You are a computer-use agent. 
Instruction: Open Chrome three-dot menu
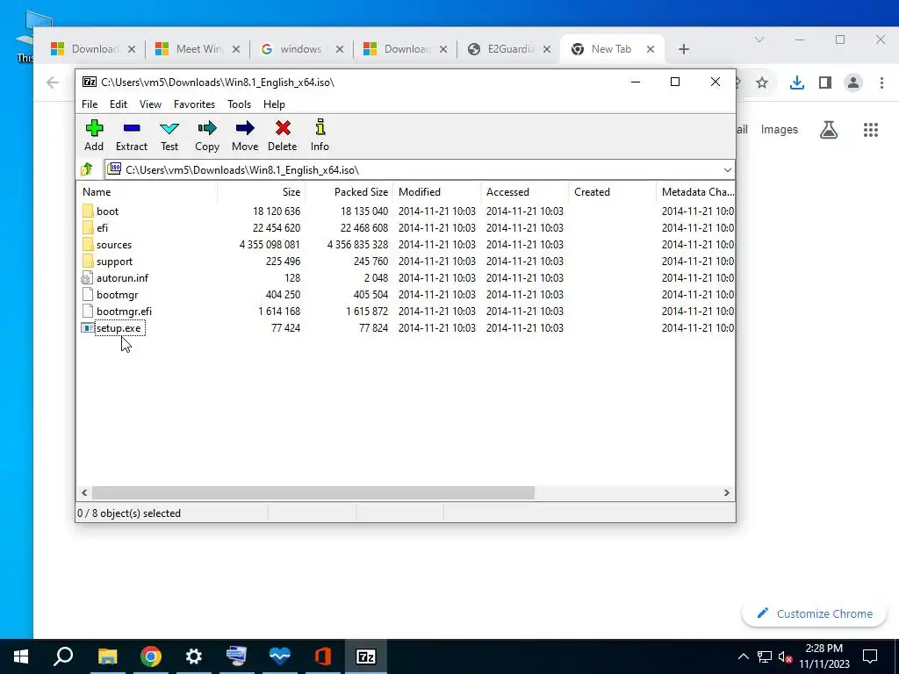coord(881,82)
